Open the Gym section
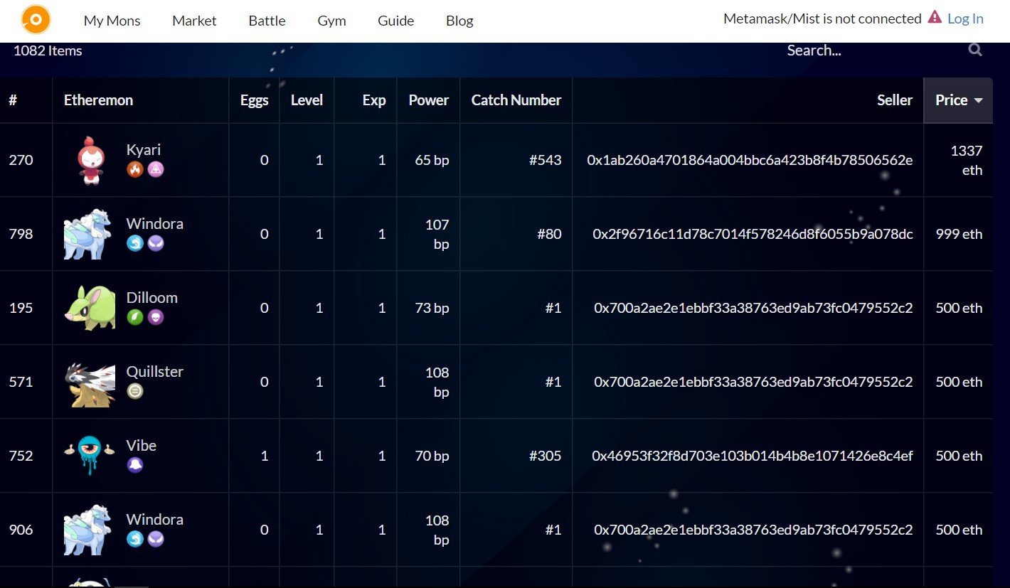This screenshot has height=588, width=1010. pos(331,21)
